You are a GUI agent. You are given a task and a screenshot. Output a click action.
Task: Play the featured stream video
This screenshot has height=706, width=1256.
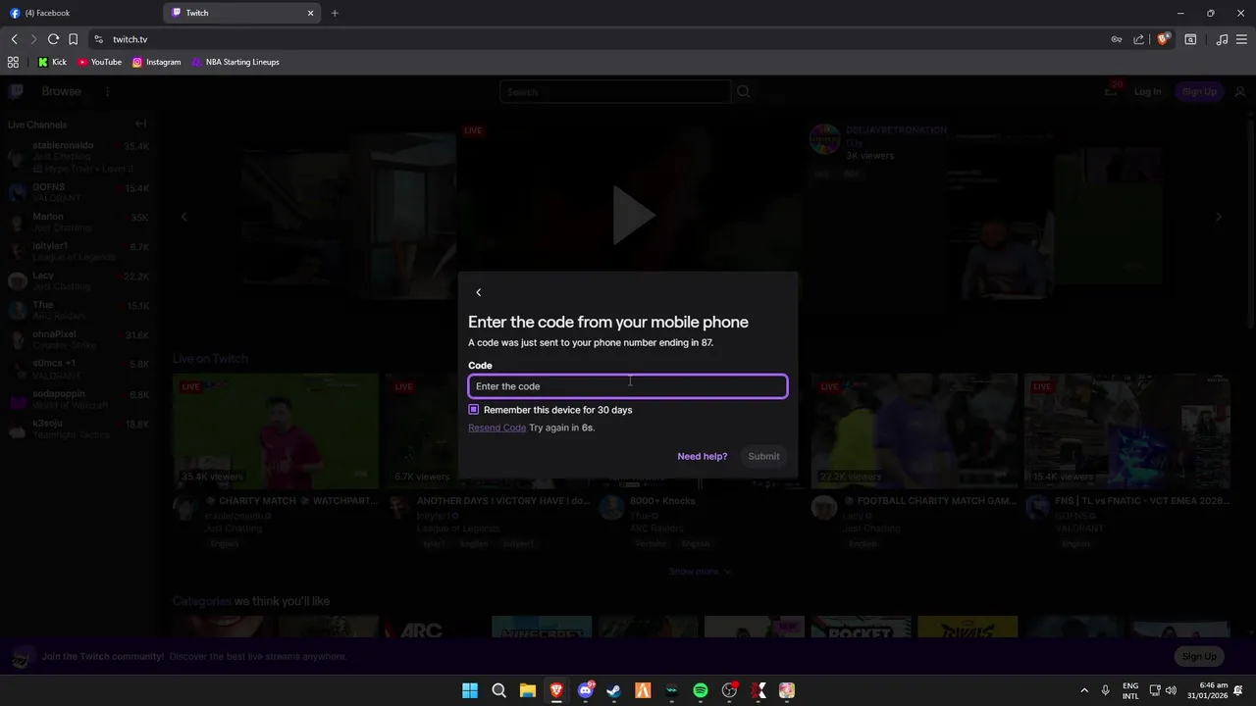[x=635, y=215]
